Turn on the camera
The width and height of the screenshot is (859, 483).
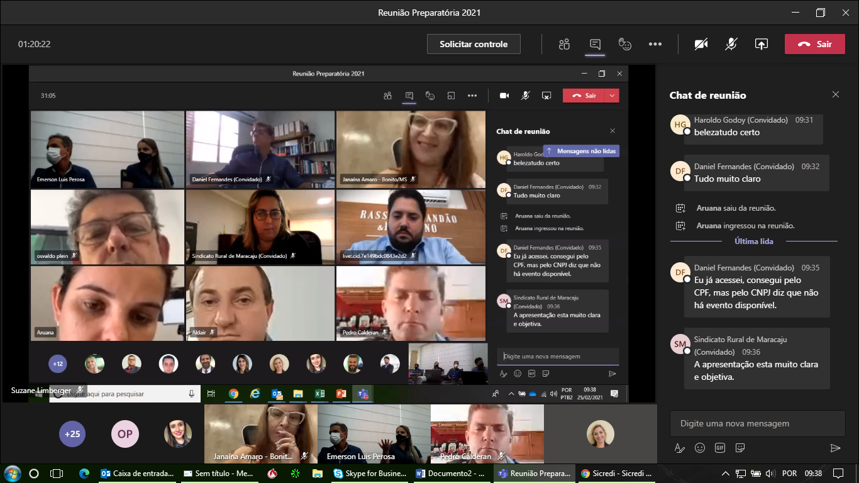tap(701, 44)
